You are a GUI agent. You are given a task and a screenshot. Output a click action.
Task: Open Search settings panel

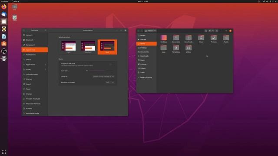coord(35,60)
